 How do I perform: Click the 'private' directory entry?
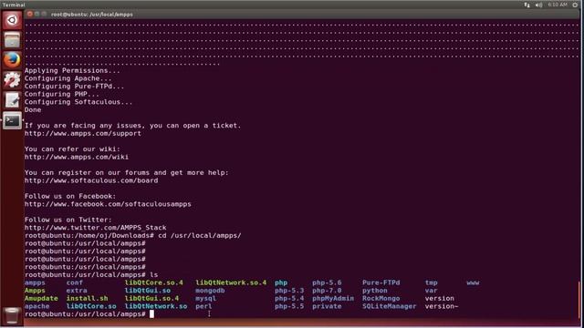click(x=327, y=306)
